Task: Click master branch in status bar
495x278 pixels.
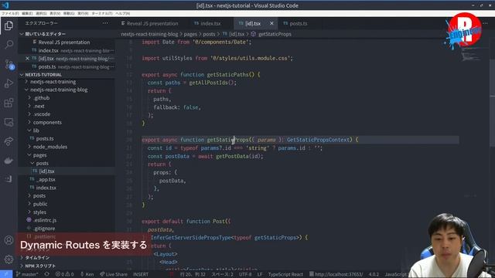Action: pos(26,274)
